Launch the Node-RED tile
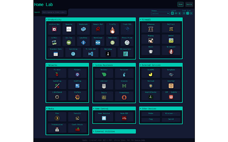 tap(124, 117)
